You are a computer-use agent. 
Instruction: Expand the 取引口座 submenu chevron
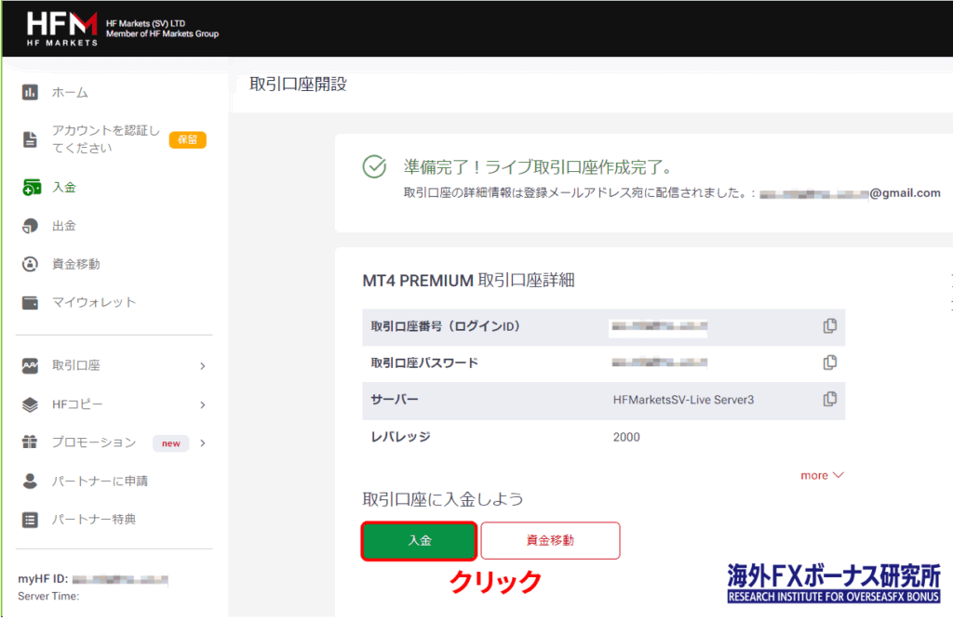[x=202, y=366]
